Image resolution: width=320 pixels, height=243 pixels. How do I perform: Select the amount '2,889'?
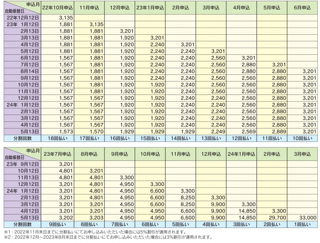tap(279, 132)
